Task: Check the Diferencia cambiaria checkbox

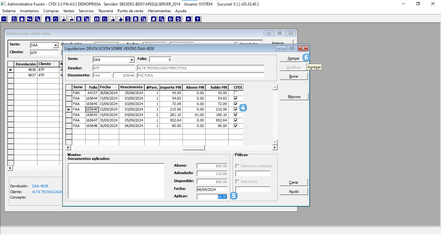Action: click(x=238, y=166)
